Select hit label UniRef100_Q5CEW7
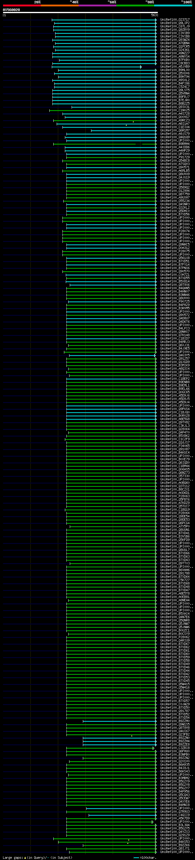 coord(175,798)
